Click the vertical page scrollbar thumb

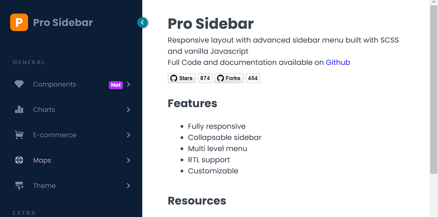pos(434,90)
